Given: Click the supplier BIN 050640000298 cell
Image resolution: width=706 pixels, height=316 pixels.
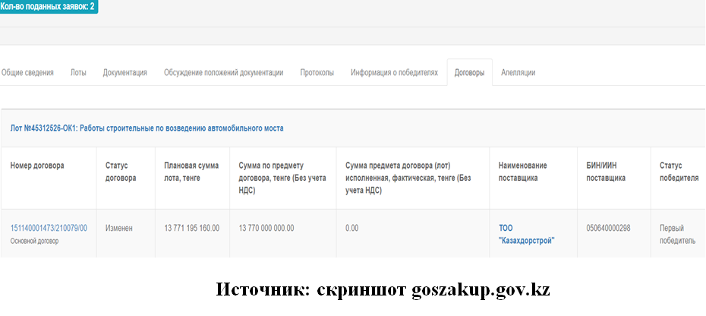Looking at the screenshot, I should pos(608,228).
